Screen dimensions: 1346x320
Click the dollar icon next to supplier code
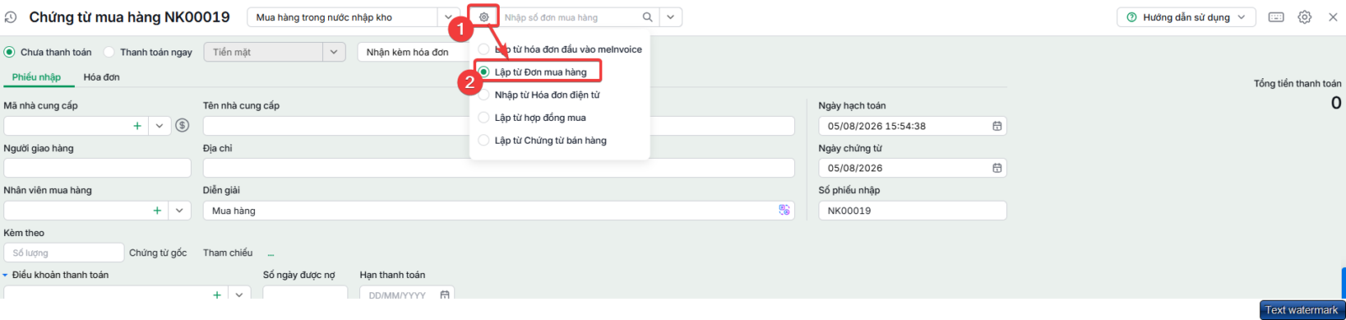(182, 125)
